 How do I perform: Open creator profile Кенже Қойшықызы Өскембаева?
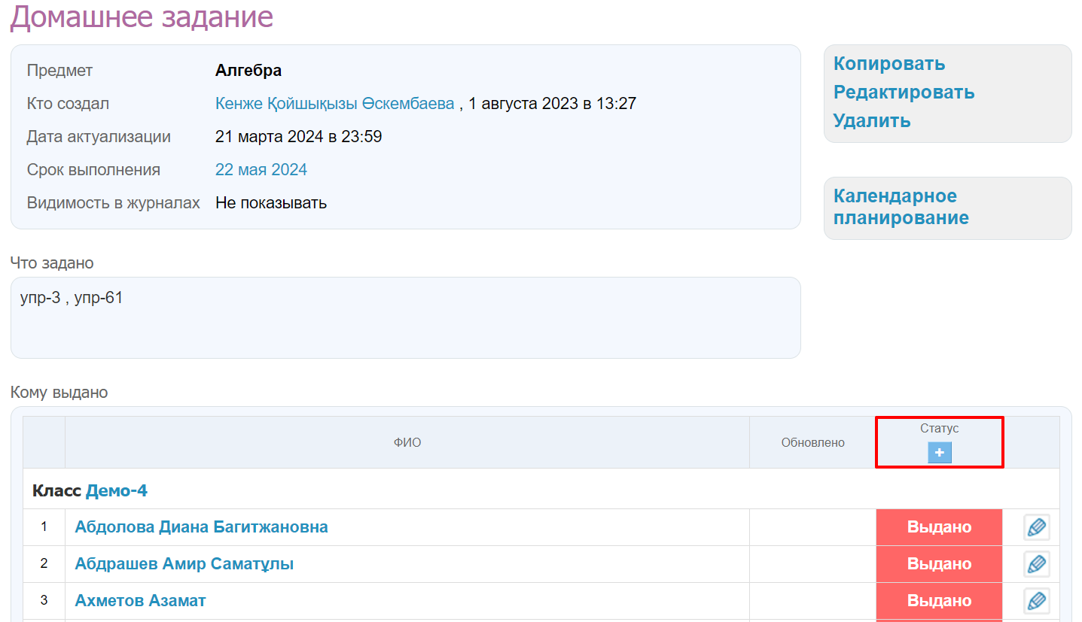pyautogui.click(x=334, y=104)
